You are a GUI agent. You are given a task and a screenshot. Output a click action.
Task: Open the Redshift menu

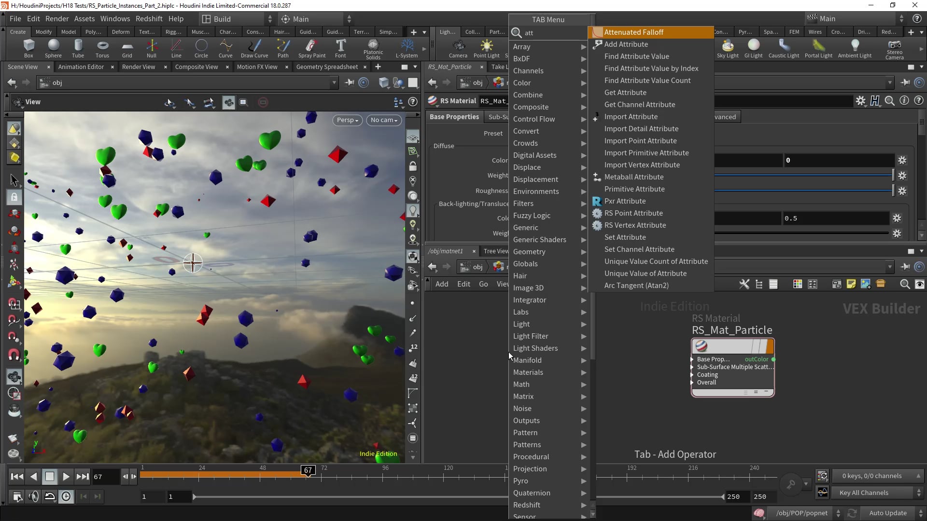click(x=149, y=19)
